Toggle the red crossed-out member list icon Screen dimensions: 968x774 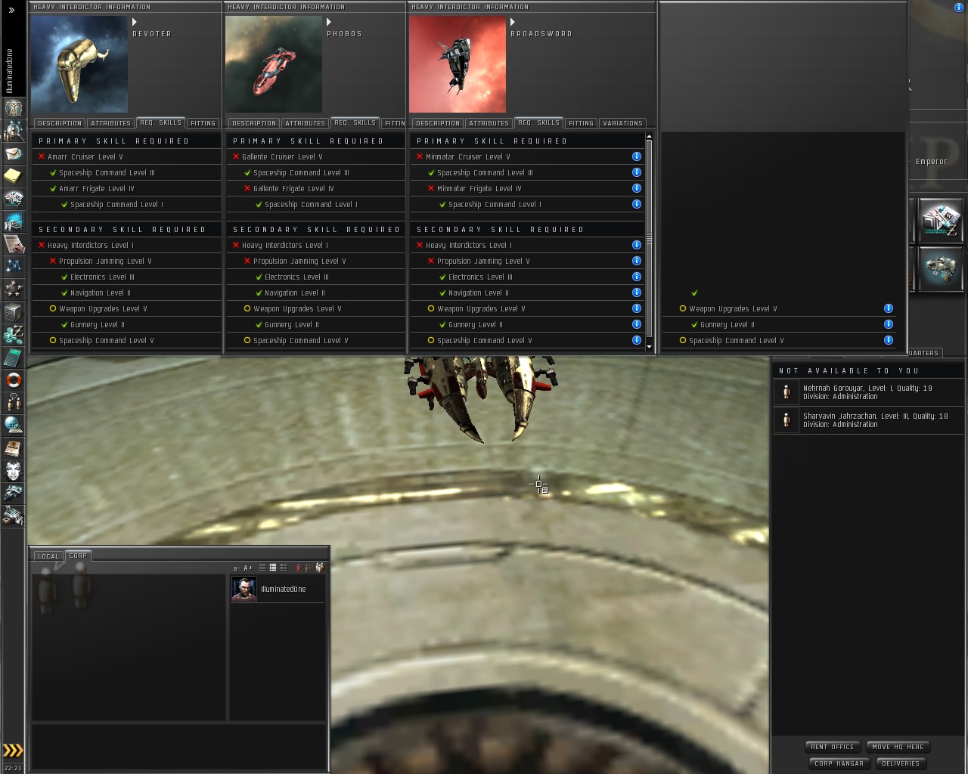[299, 568]
